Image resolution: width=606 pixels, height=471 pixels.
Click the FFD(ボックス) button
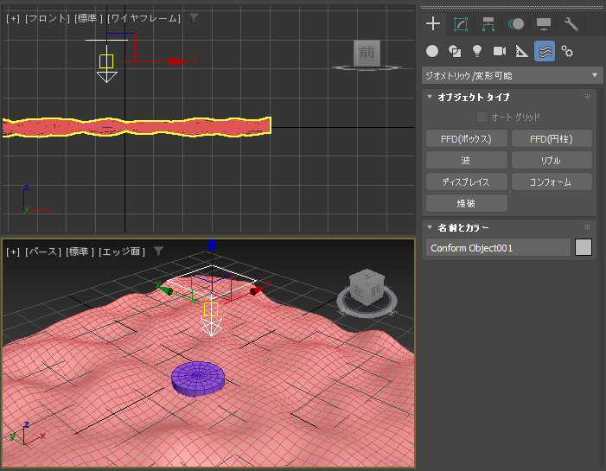click(467, 139)
